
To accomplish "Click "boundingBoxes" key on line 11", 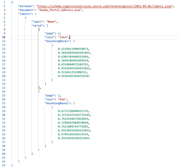I will (57, 41).
